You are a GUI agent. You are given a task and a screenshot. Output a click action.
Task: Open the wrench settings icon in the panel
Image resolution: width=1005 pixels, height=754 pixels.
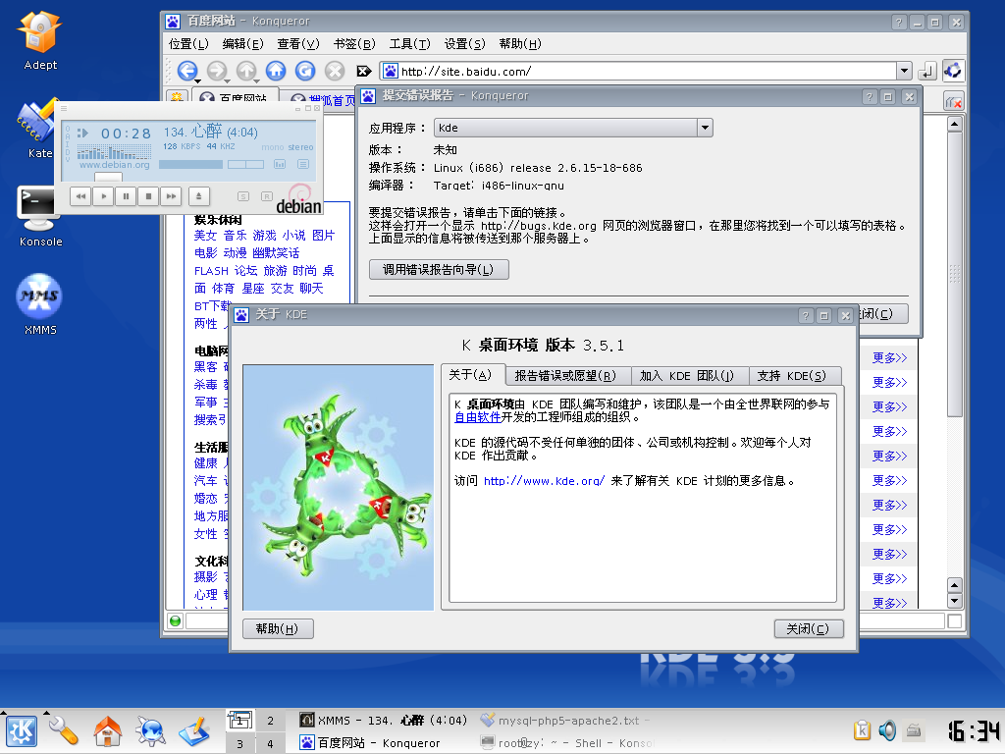[64, 730]
